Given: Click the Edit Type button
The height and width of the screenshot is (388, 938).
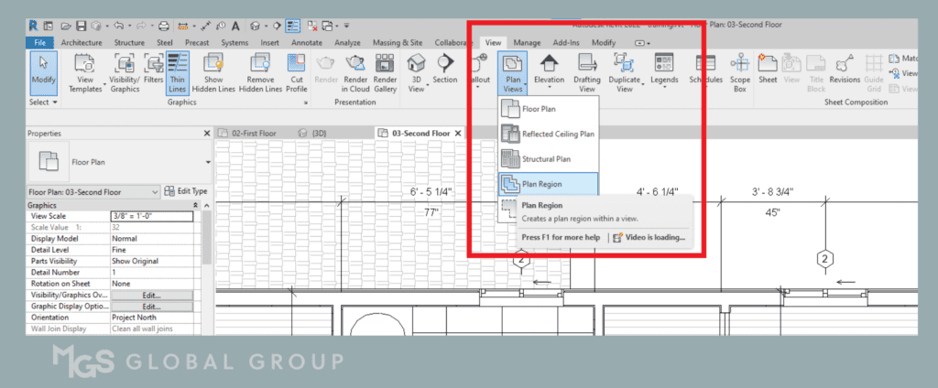Looking at the screenshot, I should tap(186, 192).
